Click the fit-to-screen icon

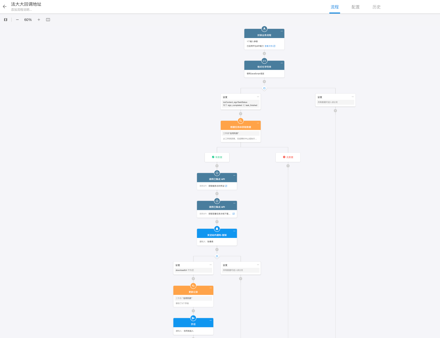(x=48, y=20)
